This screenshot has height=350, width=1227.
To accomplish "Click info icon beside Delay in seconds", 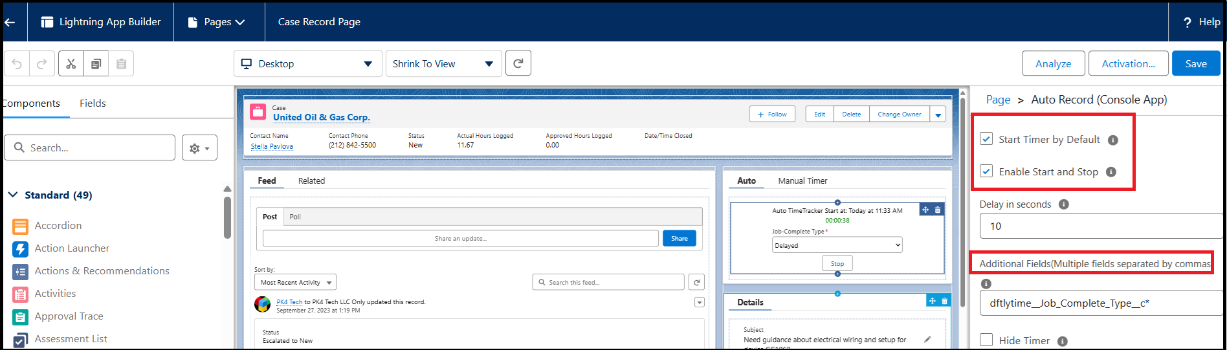I will click(1064, 204).
